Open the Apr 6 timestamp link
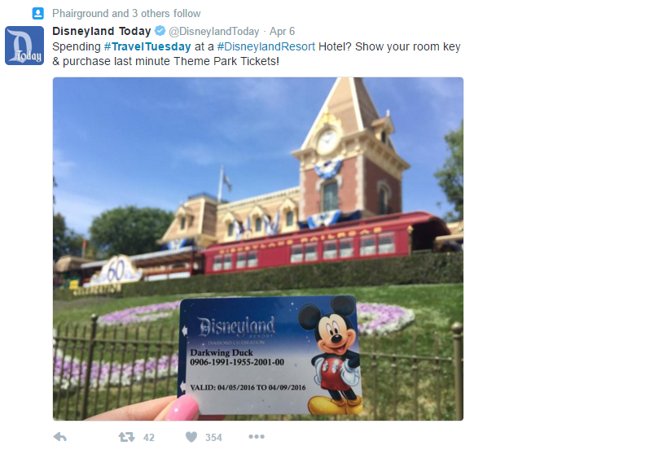 coord(282,32)
